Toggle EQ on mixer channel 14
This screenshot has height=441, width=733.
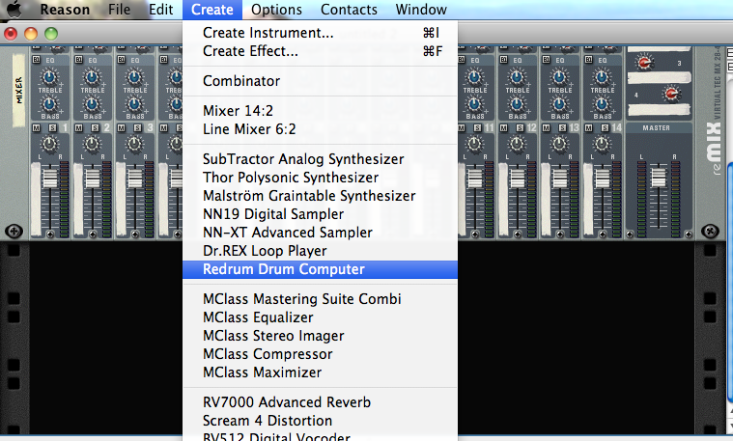(x=588, y=59)
